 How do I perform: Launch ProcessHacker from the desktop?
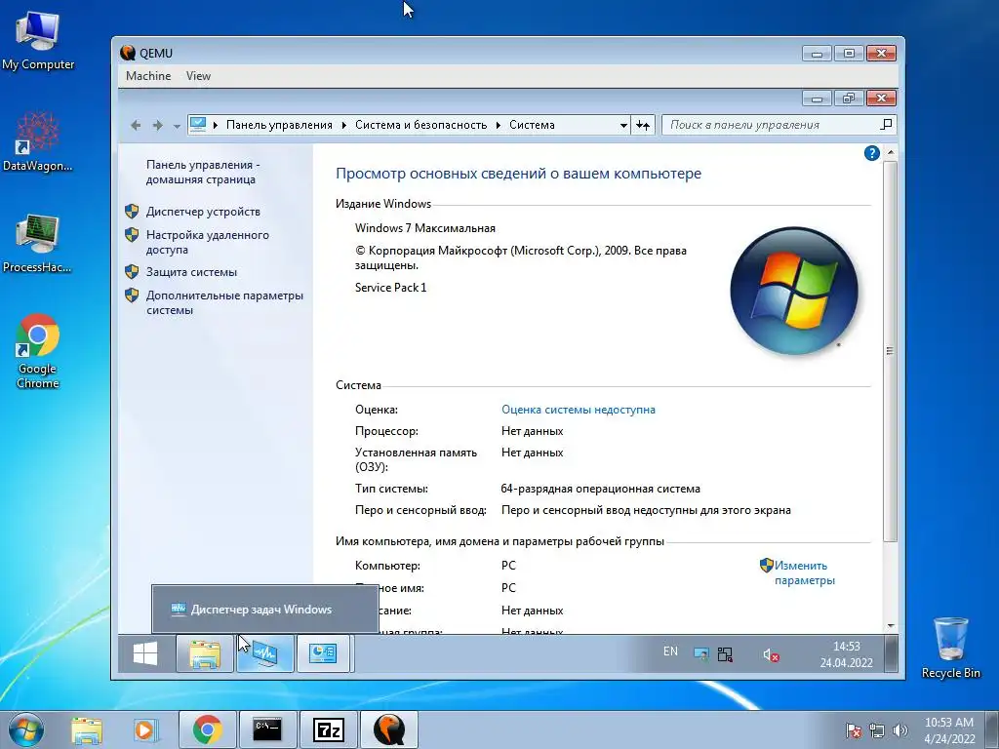pyautogui.click(x=38, y=243)
